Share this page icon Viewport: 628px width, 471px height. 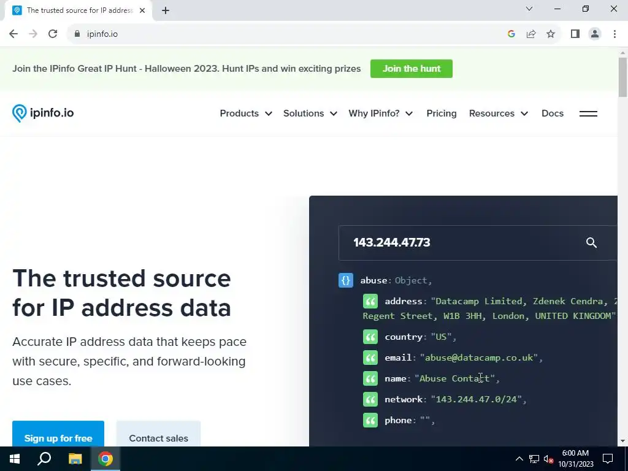531,34
